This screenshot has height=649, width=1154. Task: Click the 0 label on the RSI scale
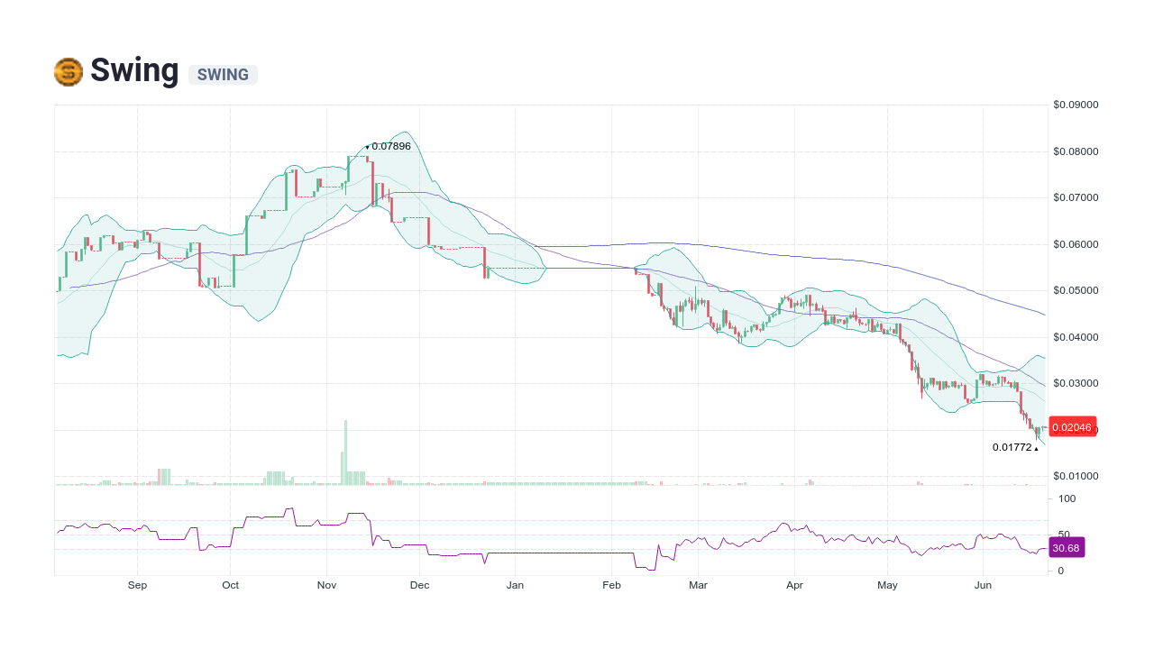pos(1061,570)
